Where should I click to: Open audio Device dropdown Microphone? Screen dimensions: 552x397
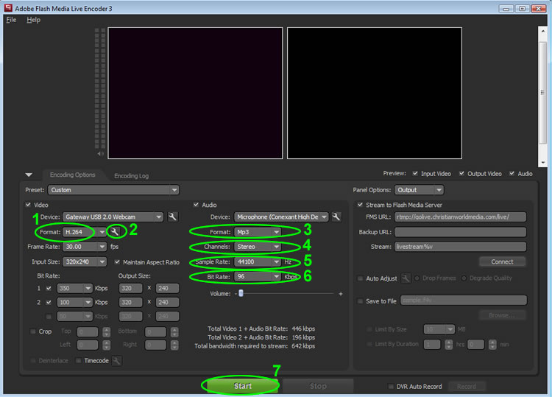[x=281, y=217]
